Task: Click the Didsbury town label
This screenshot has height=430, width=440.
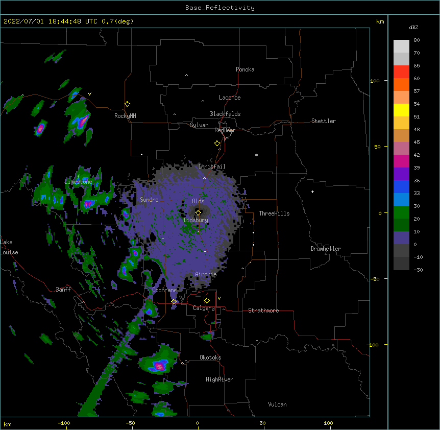Action: coord(195,220)
